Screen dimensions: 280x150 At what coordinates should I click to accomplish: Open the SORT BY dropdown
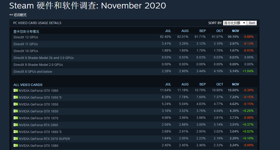[x=235, y=23]
